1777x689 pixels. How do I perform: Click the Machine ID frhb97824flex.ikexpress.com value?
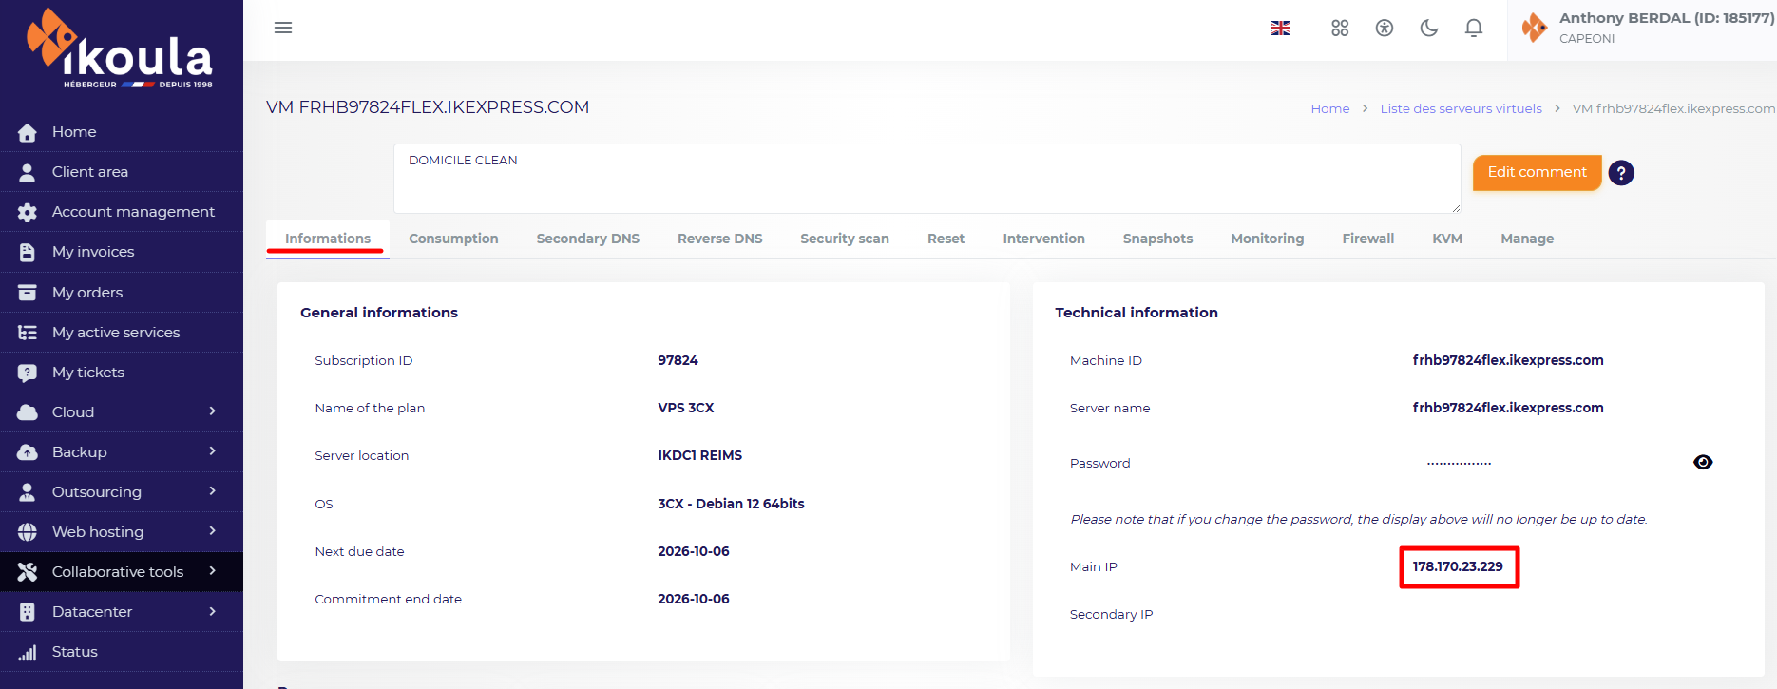pyautogui.click(x=1508, y=360)
